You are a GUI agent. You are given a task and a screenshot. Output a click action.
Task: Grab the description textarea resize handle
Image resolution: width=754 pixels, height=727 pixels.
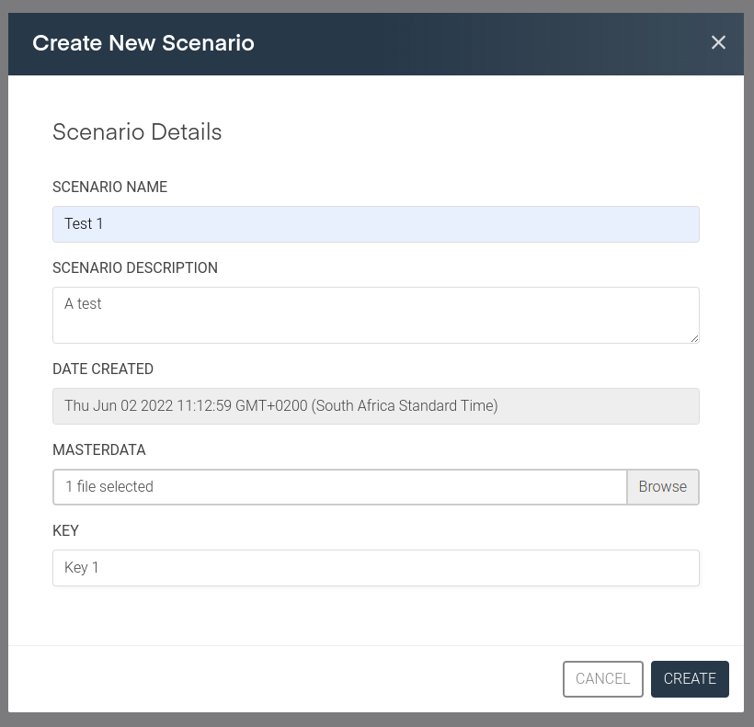[694, 338]
